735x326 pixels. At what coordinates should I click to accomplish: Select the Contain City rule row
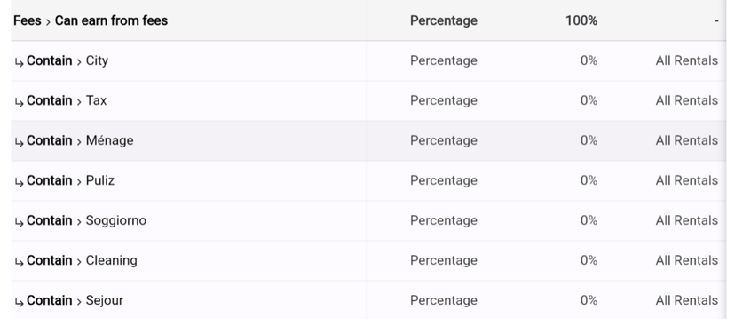(368, 61)
